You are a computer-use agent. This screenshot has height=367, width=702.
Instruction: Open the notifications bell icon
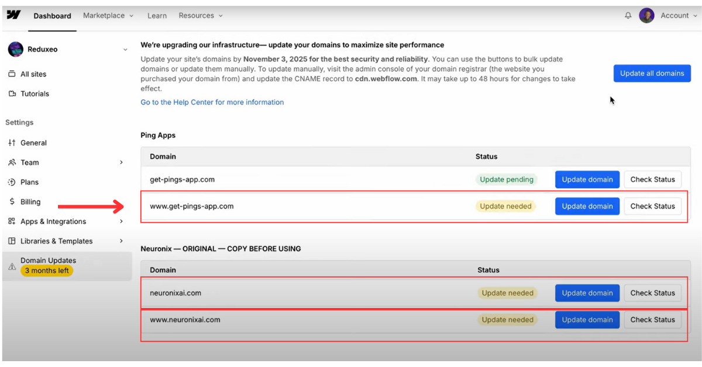pos(628,16)
